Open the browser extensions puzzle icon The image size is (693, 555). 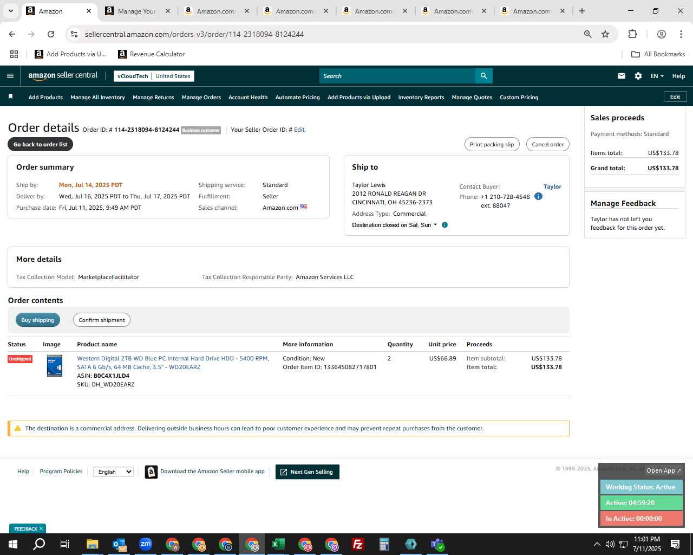(x=632, y=34)
